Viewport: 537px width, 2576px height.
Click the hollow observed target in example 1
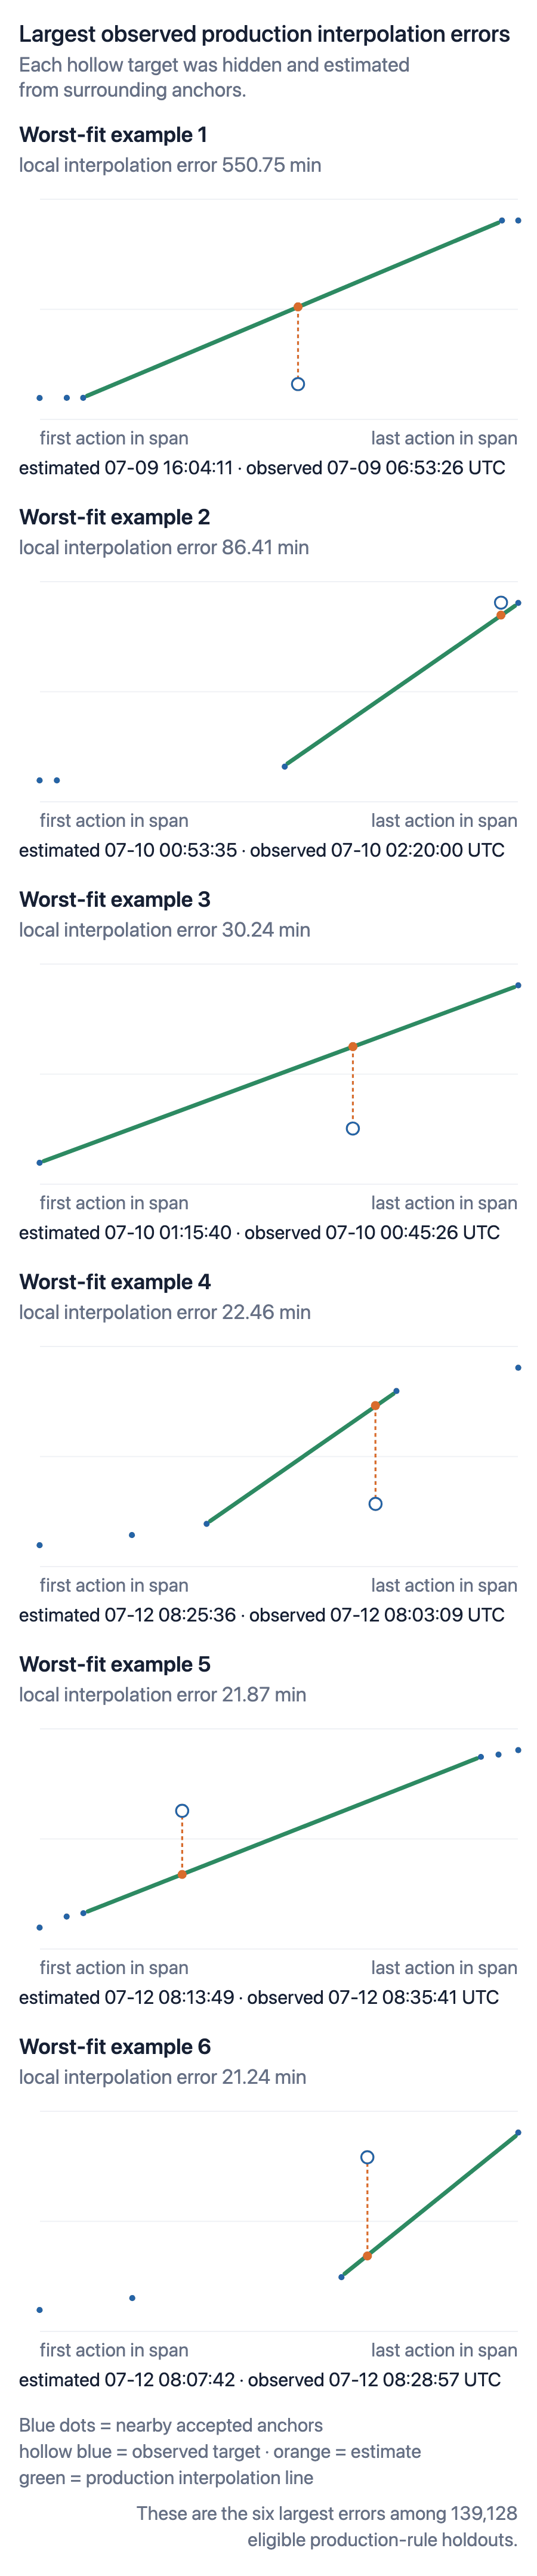click(298, 384)
